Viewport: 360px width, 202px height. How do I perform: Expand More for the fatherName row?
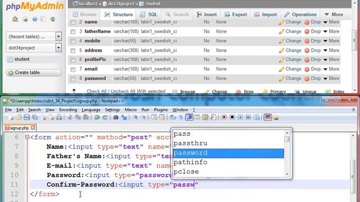coord(331,31)
